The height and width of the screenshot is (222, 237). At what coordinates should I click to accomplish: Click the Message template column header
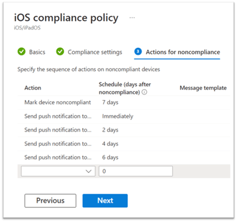203,88
